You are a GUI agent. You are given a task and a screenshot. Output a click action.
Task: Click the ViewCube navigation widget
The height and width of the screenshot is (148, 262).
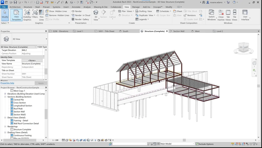(243, 48)
